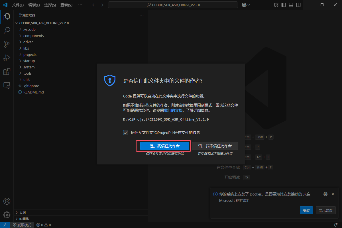The image size is (342, 228).
Task: Click the command center search box
Action: (173, 5)
